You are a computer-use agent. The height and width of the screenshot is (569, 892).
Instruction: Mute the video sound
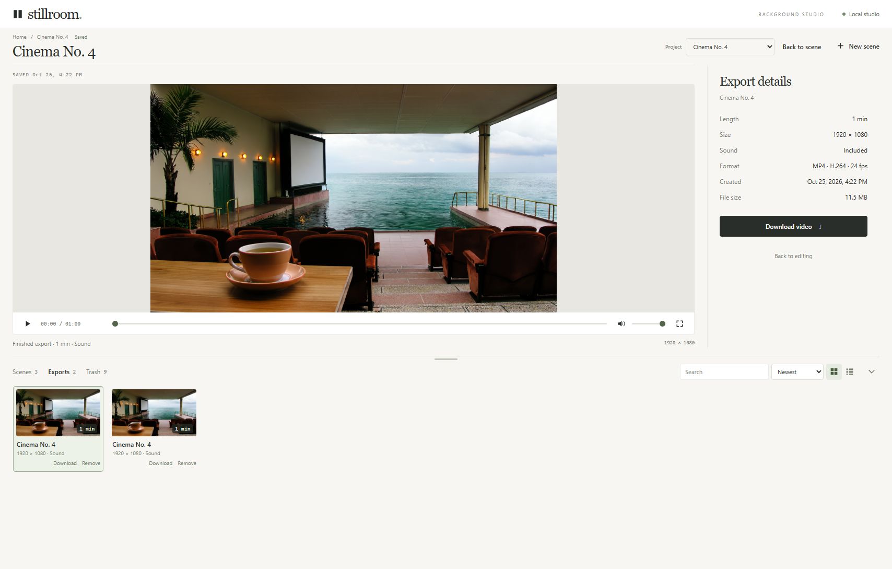[x=621, y=324]
